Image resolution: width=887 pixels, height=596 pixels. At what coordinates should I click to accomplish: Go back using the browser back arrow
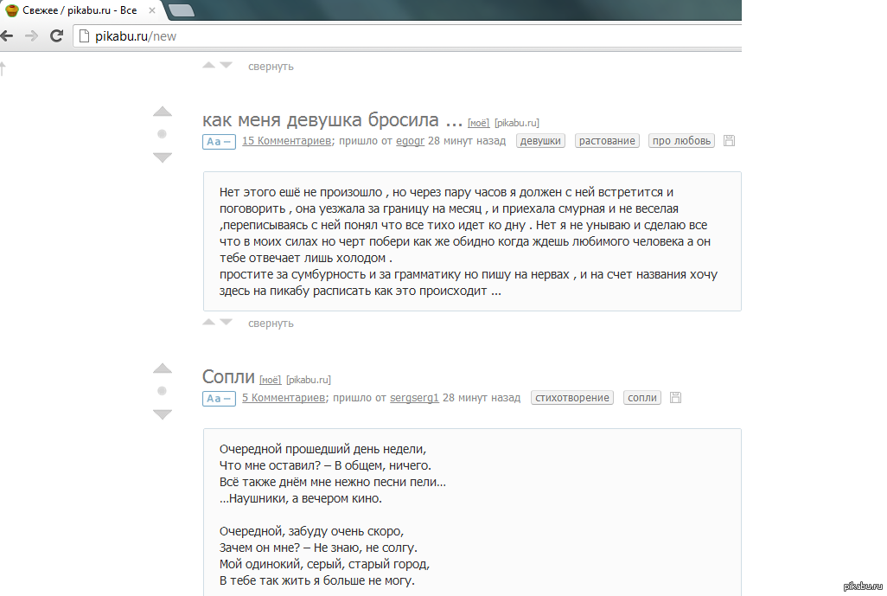tap(7, 36)
